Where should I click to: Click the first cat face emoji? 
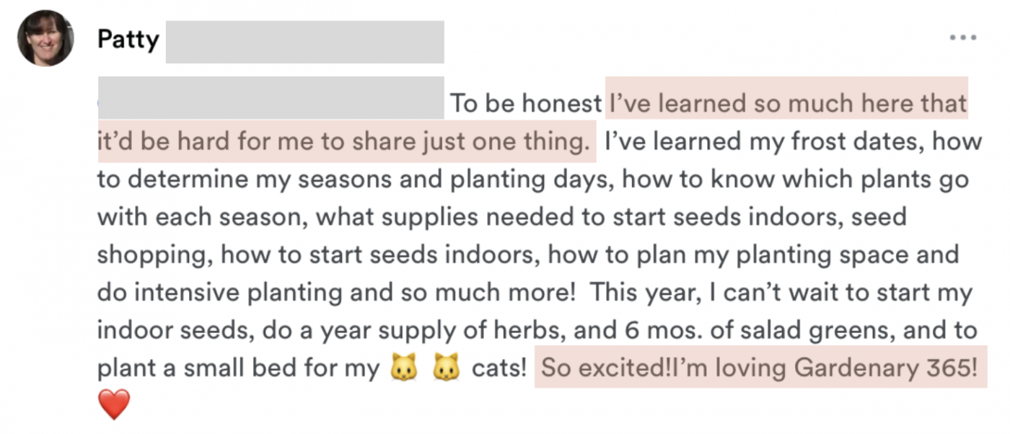(x=404, y=368)
